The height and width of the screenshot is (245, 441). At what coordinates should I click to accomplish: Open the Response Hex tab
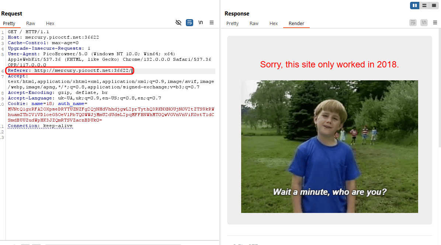[x=274, y=24]
